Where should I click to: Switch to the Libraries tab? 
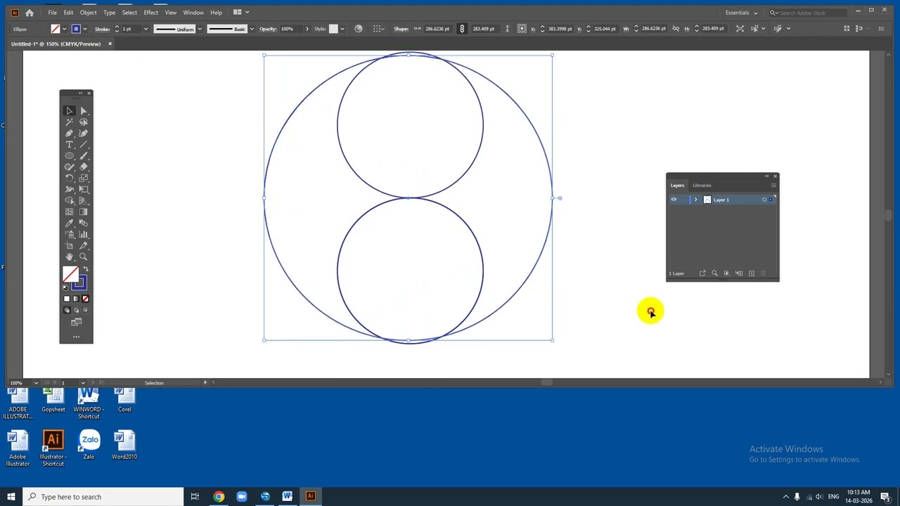click(702, 186)
